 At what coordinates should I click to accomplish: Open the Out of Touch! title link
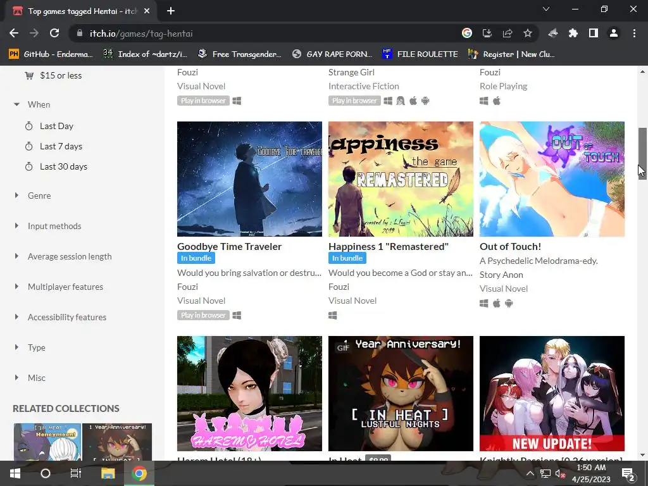tap(511, 247)
